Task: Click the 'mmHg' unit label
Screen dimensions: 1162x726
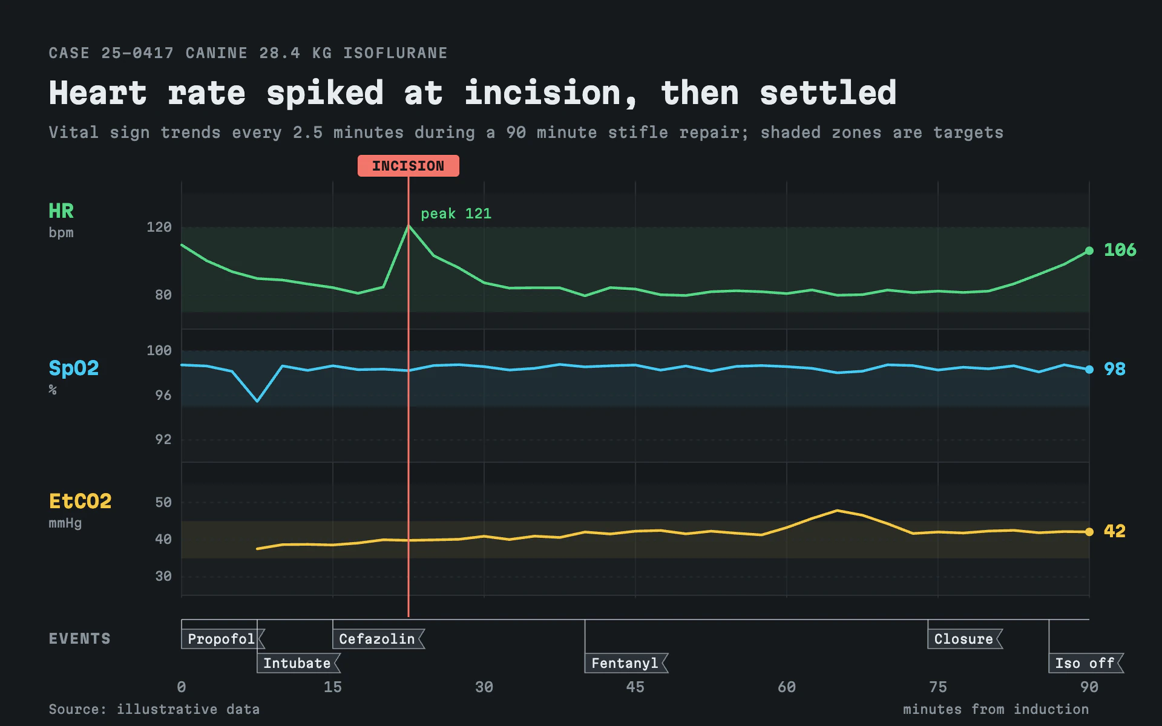Action: (x=65, y=523)
